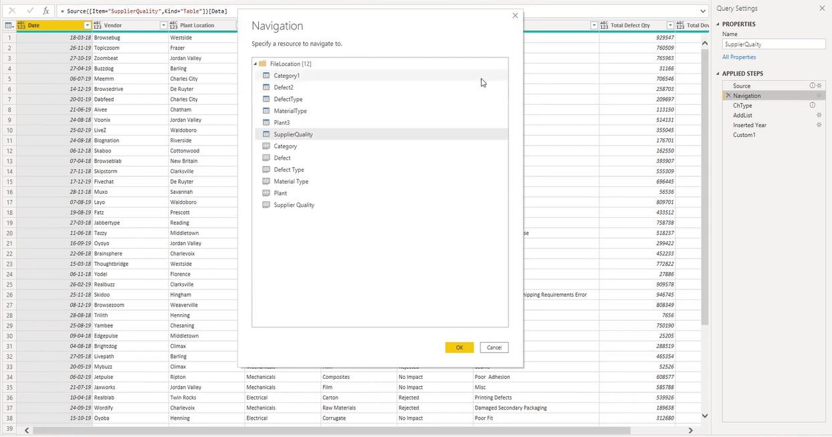Click Cancel in Navigation dialog
832x437 pixels.
(494, 347)
